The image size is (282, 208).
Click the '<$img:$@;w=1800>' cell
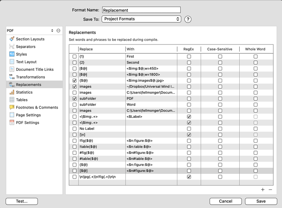[151, 74]
